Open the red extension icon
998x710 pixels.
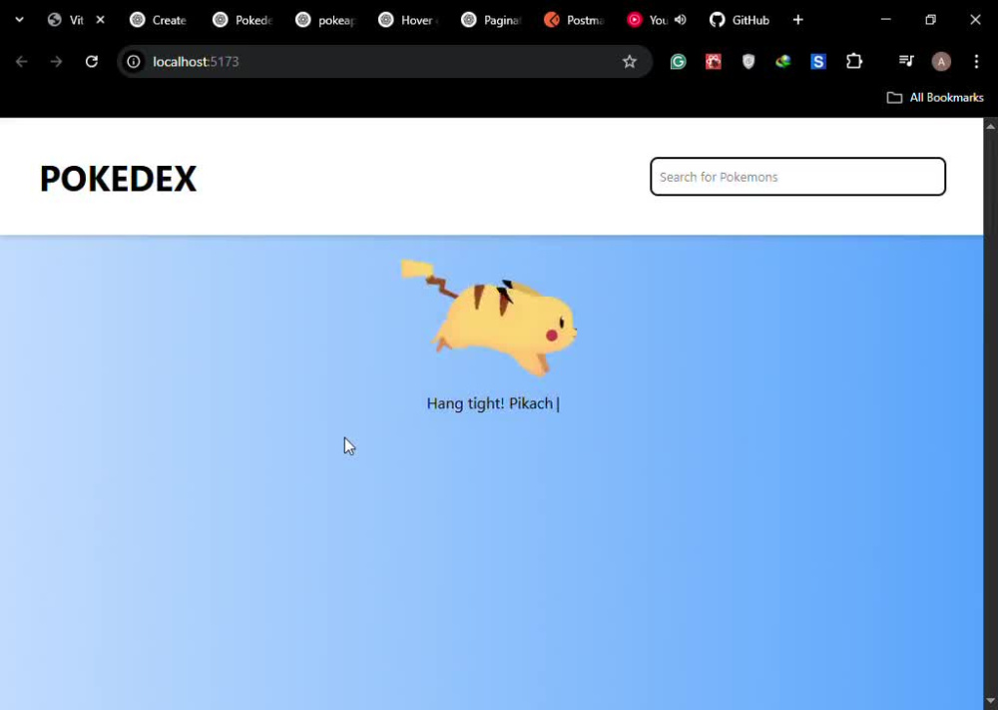(x=713, y=61)
